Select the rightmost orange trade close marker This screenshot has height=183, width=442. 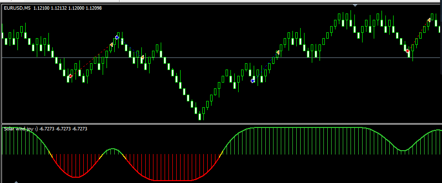point(429,20)
